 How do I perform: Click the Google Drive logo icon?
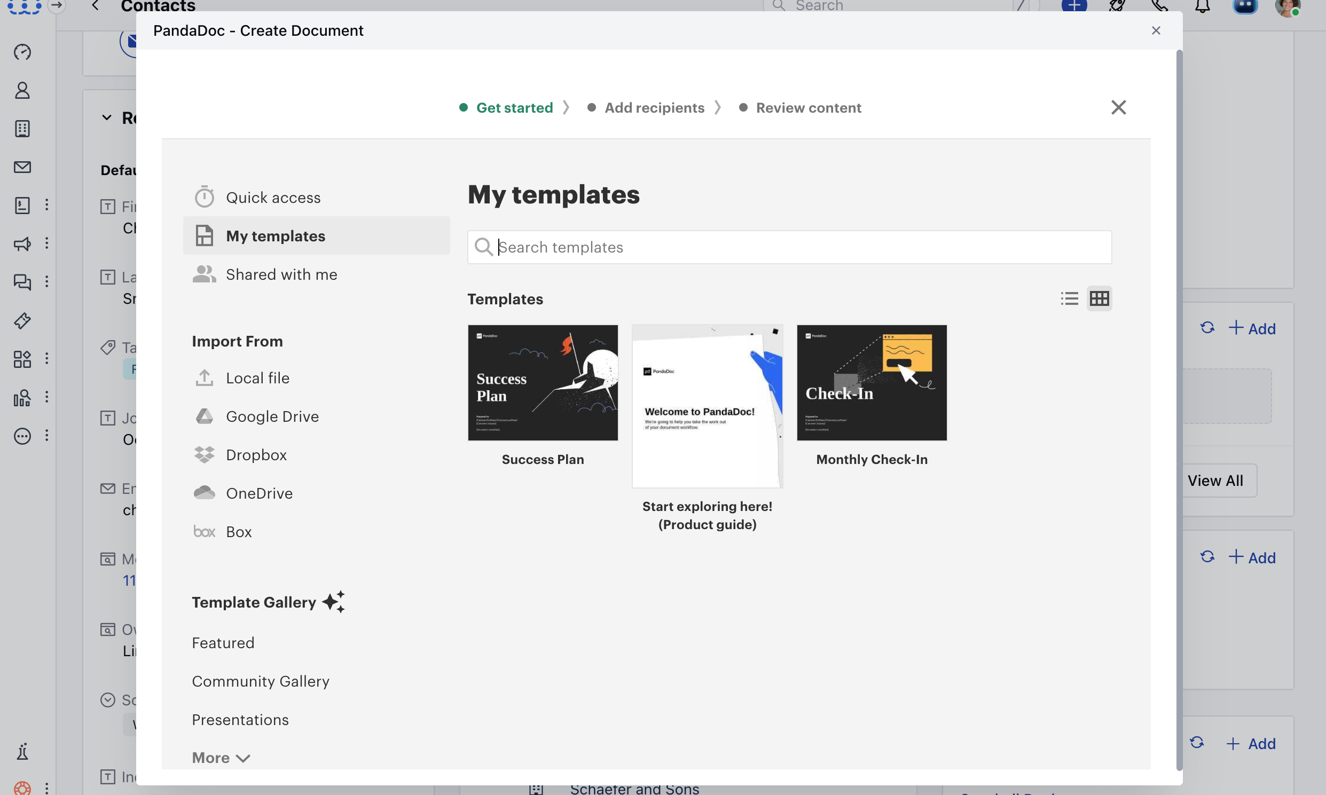tap(204, 416)
